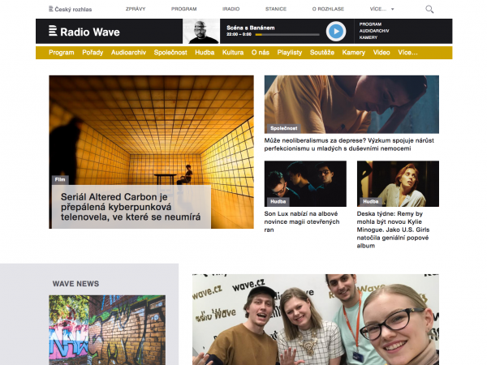Click the Společnost tag on the image
Viewport: 487px width, 365px height.
(283, 128)
